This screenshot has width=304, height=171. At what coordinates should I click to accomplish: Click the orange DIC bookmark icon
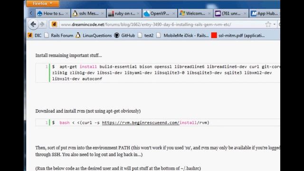(x=30, y=35)
